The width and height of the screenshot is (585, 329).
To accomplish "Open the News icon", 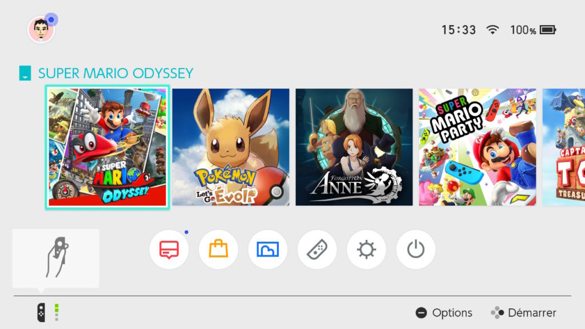I will [169, 250].
